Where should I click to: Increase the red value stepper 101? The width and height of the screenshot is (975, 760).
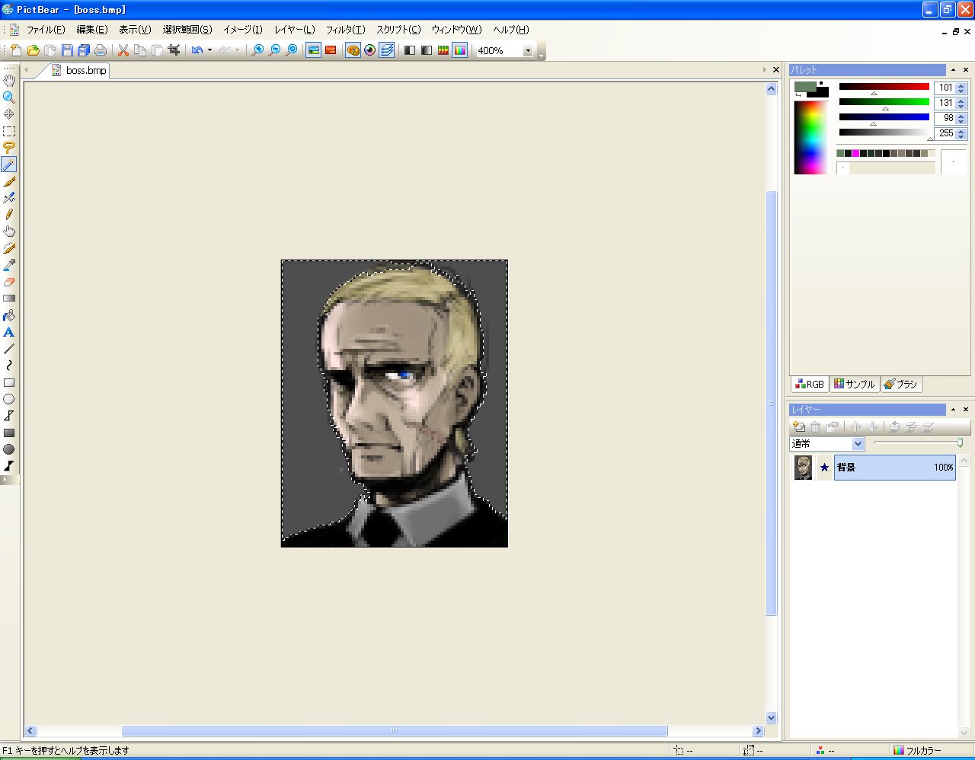[961, 85]
